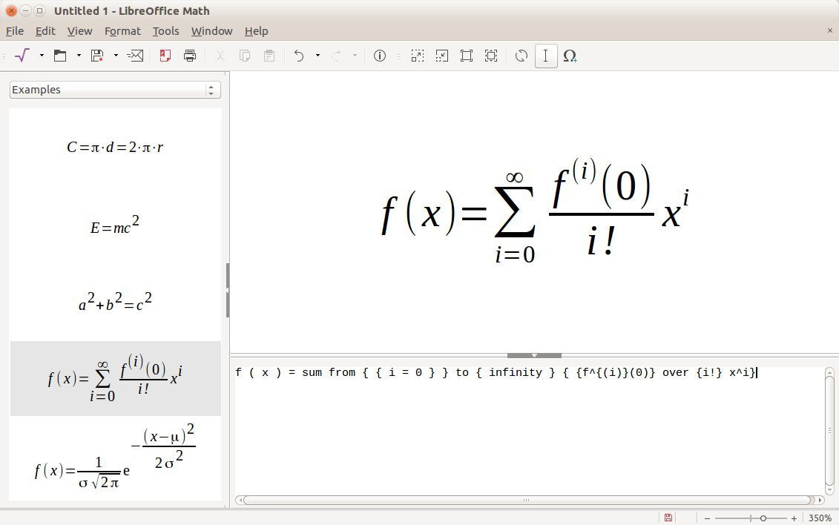839x525 pixels.
Task: Click the Save icon
Action: (97, 56)
